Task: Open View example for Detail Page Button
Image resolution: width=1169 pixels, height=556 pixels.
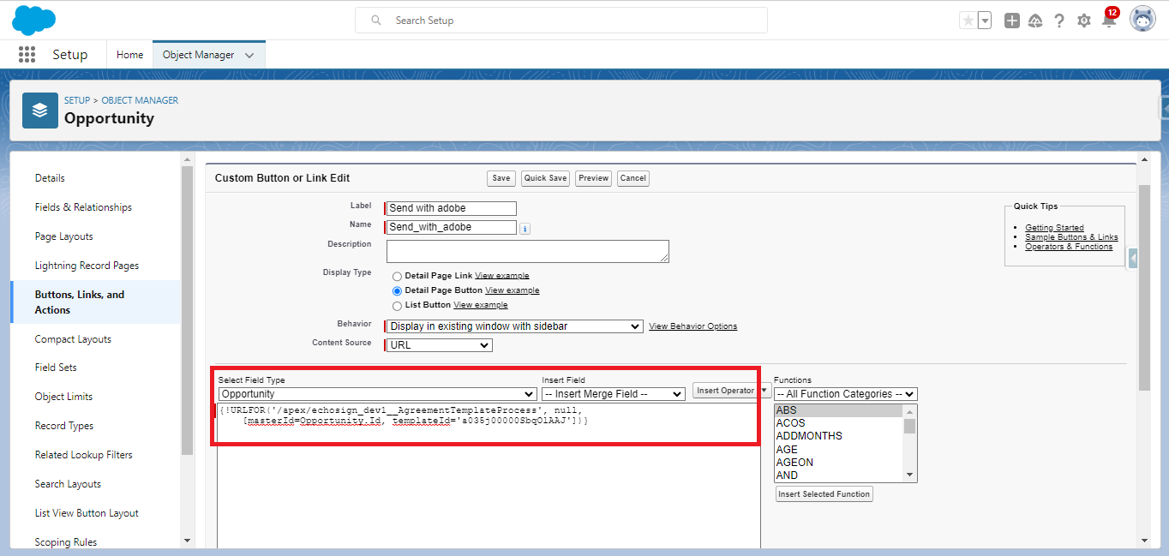Action: pyautogui.click(x=513, y=290)
